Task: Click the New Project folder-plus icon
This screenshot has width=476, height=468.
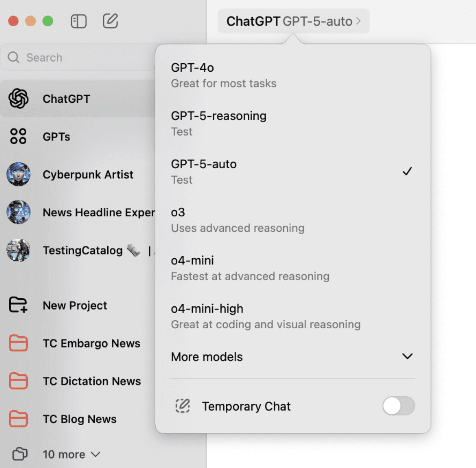Action: 18,305
